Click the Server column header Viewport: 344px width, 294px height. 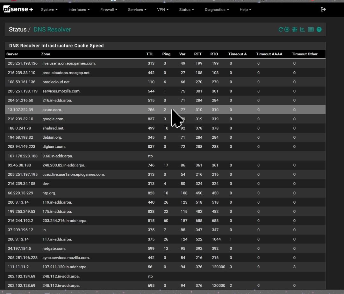(12, 54)
